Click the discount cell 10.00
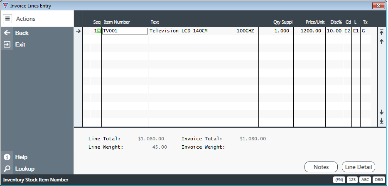Viewport: 388px width, 186px height. (334, 31)
